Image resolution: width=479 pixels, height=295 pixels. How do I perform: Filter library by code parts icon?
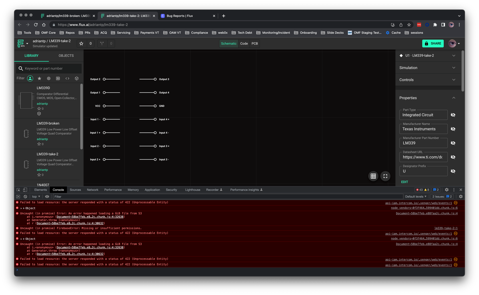(67, 78)
